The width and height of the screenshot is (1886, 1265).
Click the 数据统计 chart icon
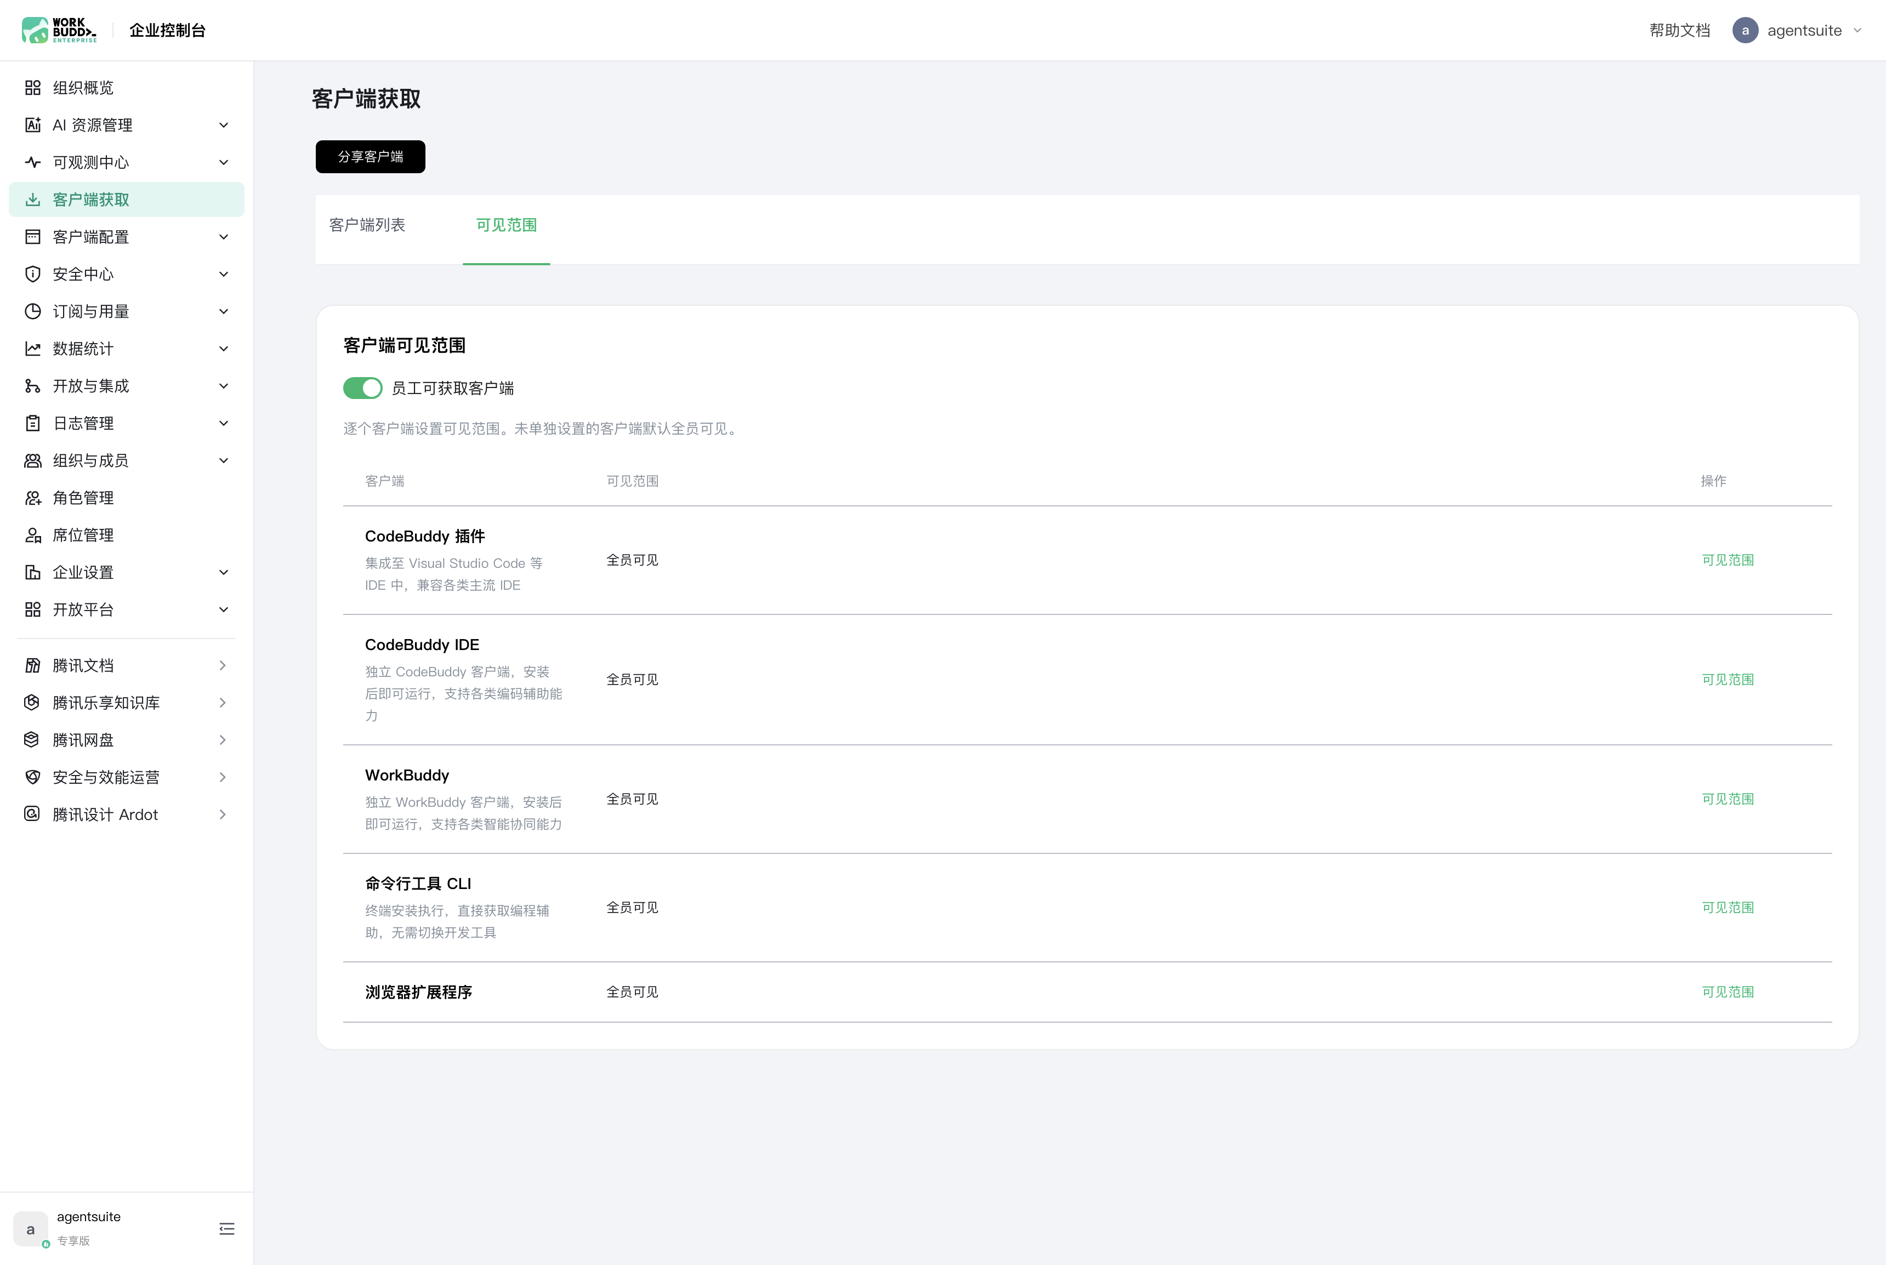pos(32,349)
